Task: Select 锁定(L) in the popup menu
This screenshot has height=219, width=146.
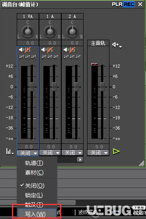Action: [x=37, y=195]
